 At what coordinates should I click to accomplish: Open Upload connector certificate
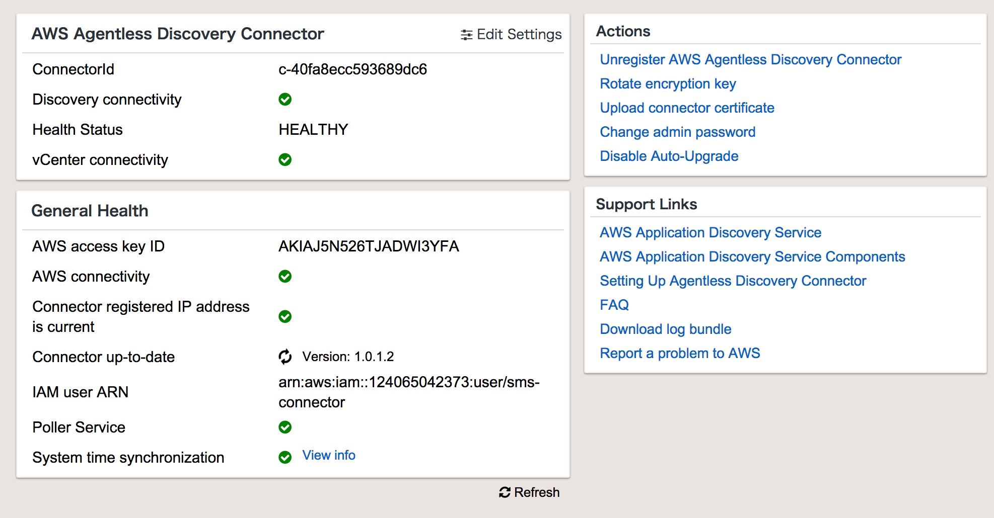pos(687,108)
